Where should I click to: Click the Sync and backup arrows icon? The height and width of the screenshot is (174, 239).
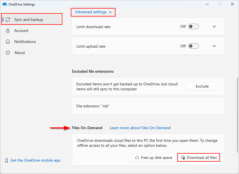pyautogui.click(x=8, y=20)
